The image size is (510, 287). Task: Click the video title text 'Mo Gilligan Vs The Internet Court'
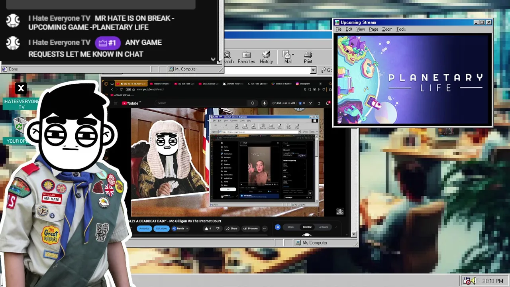tap(195, 221)
